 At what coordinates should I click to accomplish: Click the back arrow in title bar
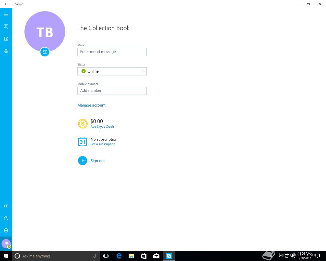(6, 4)
